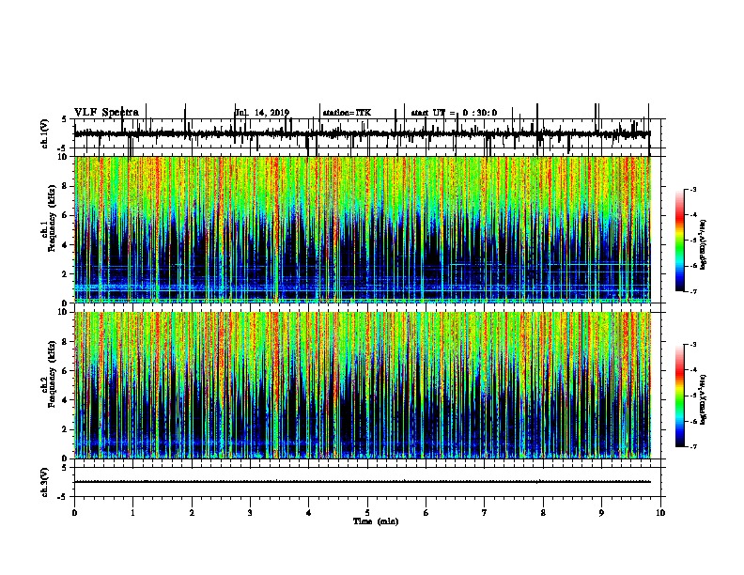744x575 pixels.
Task: Click the "-5" label on ch.1 color scale
Action: 693,241
